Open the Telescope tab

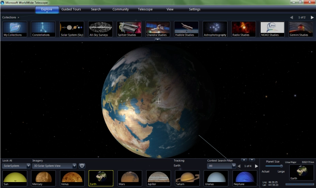[145, 9]
